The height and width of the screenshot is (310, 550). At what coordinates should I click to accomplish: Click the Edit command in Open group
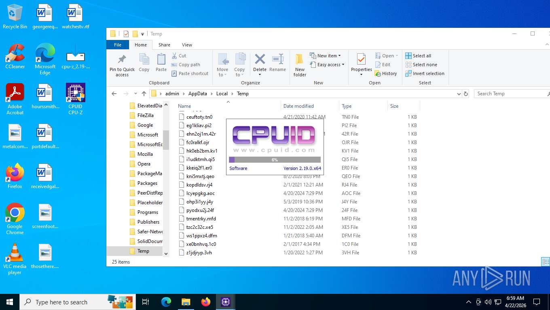tap(383, 65)
